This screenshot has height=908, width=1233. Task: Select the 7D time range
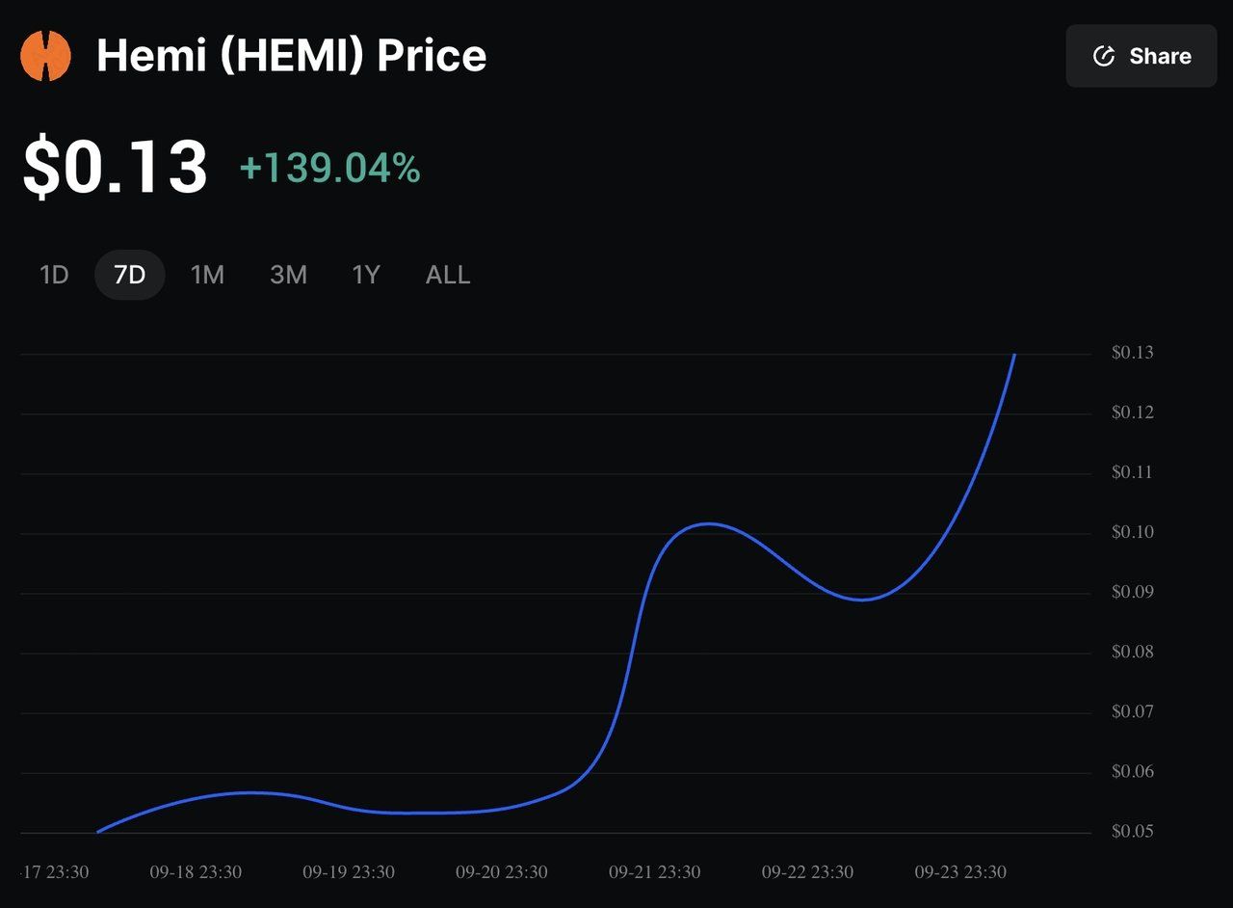coord(130,276)
